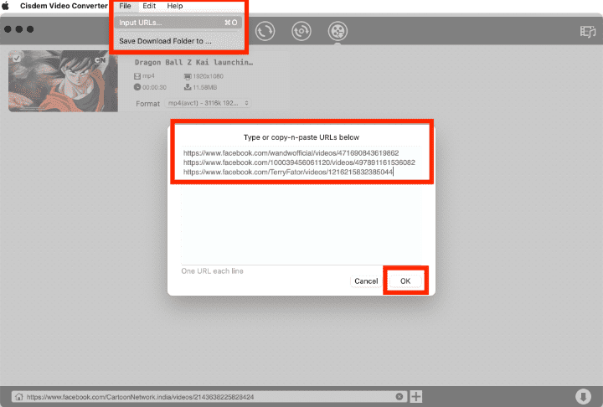Click the 100039456061120 Facebook URL line
The height and width of the screenshot is (407, 603).
[x=299, y=162]
